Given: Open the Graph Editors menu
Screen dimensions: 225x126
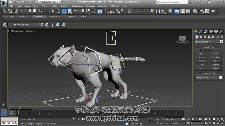Looking at the screenshot, I should click(x=77, y=6).
